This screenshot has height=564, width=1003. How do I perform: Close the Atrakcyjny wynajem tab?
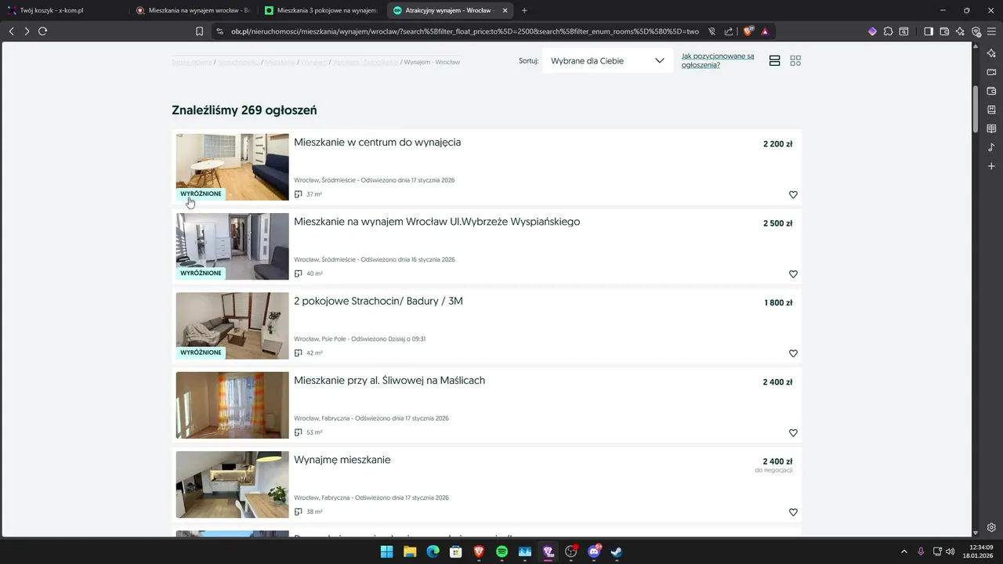tap(505, 10)
